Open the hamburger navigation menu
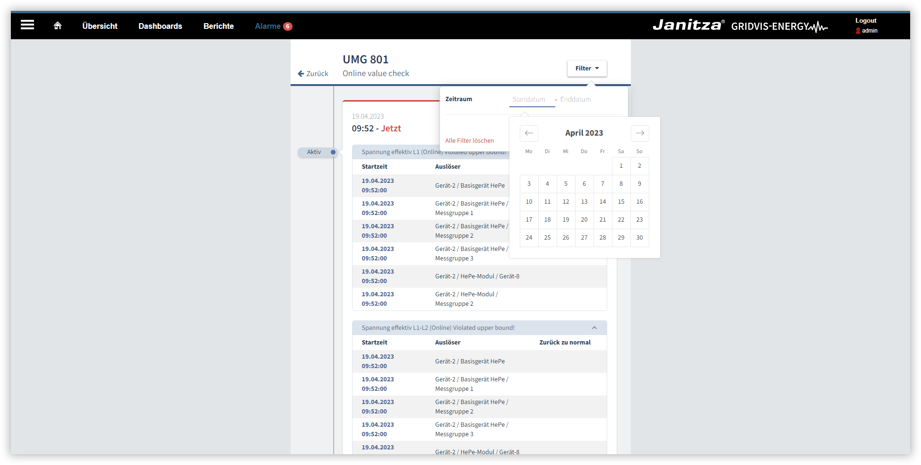921x465 pixels. (x=27, y=25)
